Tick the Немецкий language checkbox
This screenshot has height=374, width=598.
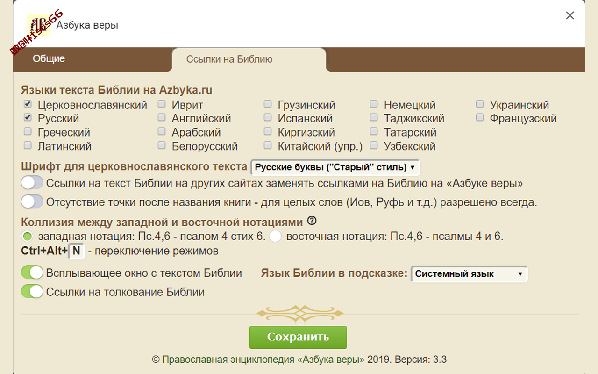[374, 104]
